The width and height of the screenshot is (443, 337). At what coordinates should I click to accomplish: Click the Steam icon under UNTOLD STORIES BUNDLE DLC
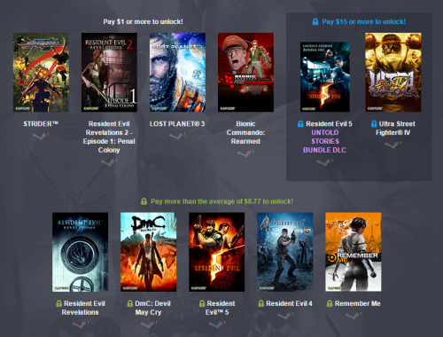pos(324,162)
